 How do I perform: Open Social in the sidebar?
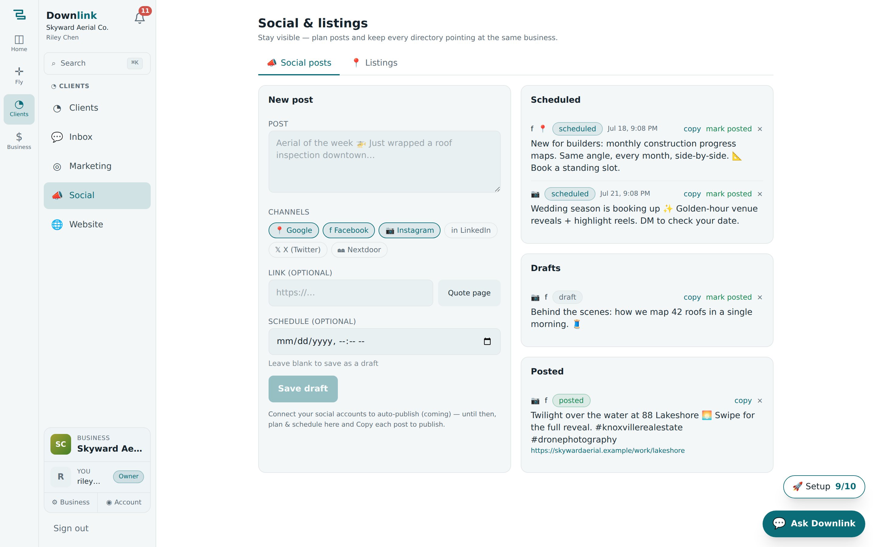pos(97,195)
